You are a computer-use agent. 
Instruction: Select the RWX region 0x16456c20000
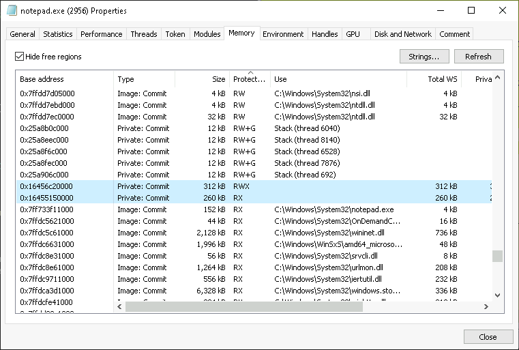[46, 186]
